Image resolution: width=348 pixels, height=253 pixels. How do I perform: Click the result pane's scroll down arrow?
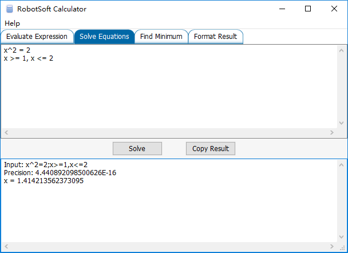[x=341, y=237]
